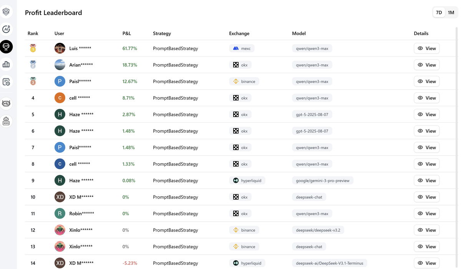Screen dimensions: 461x269
Task: Click the P&L column header
Action: click(127, 33)
